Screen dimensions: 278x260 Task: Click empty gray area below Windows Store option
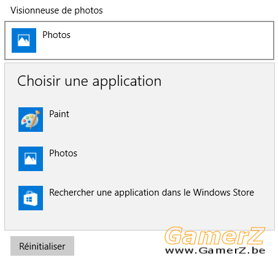[x=139, y=221]
